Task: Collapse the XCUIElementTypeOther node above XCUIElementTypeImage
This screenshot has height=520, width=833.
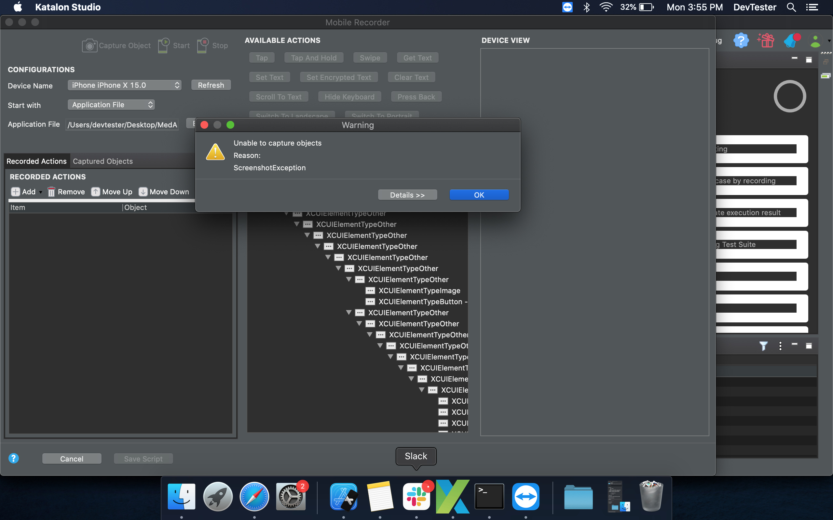Action: 349,279
